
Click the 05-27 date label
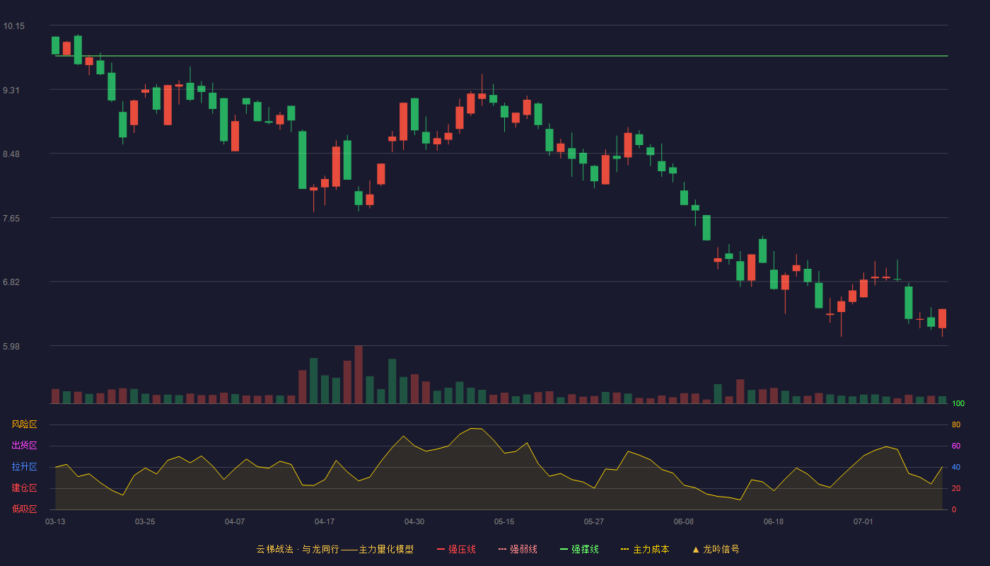[x=594, y=521]
